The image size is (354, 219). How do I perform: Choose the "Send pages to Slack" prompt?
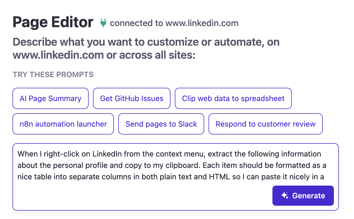pyautogui.click(x=161, y=124)
